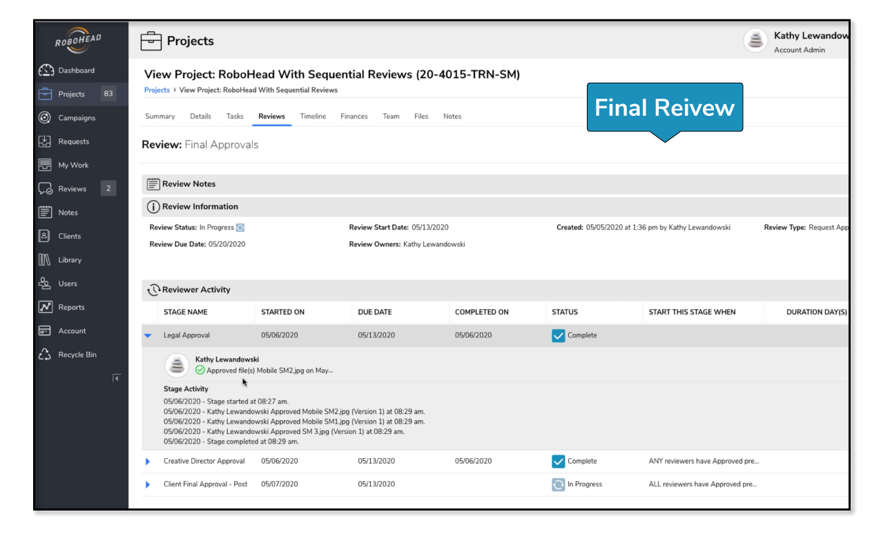Click the My Work sidebar label
This screenshot has height=534, width=890.
point(73,166)
